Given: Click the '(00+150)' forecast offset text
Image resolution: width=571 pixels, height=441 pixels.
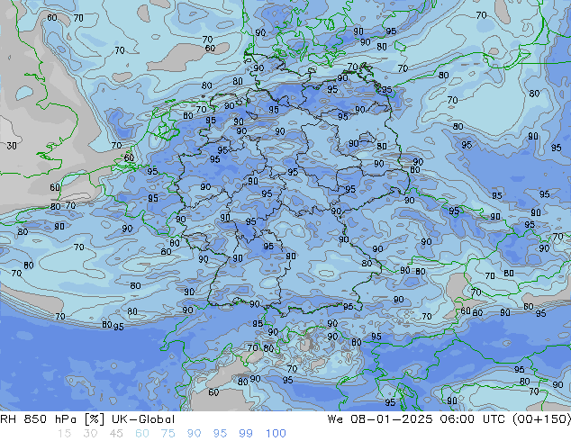Looking at the screenshot, I should coord(541,419).
